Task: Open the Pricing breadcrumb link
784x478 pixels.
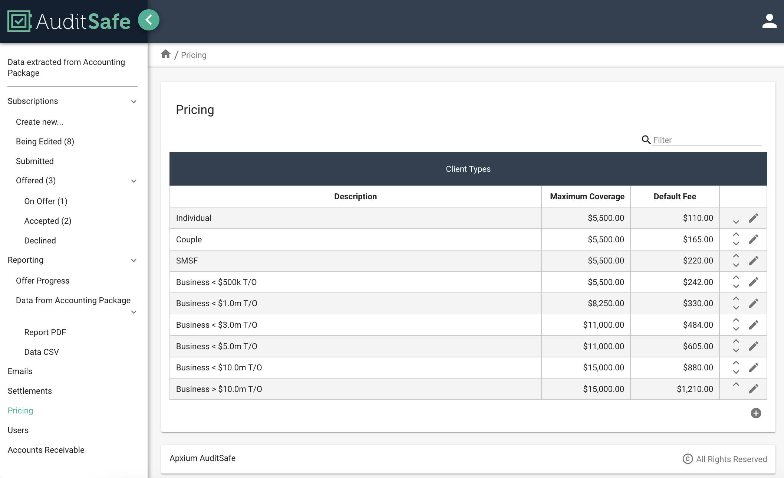Action: pyautogui.click(x=194, y=55)
